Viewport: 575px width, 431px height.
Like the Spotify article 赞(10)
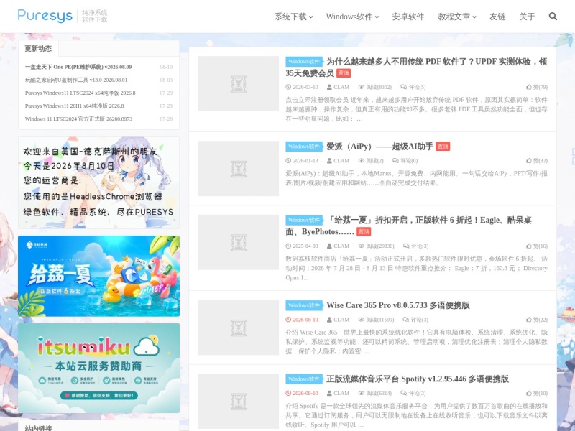[536, 394]
